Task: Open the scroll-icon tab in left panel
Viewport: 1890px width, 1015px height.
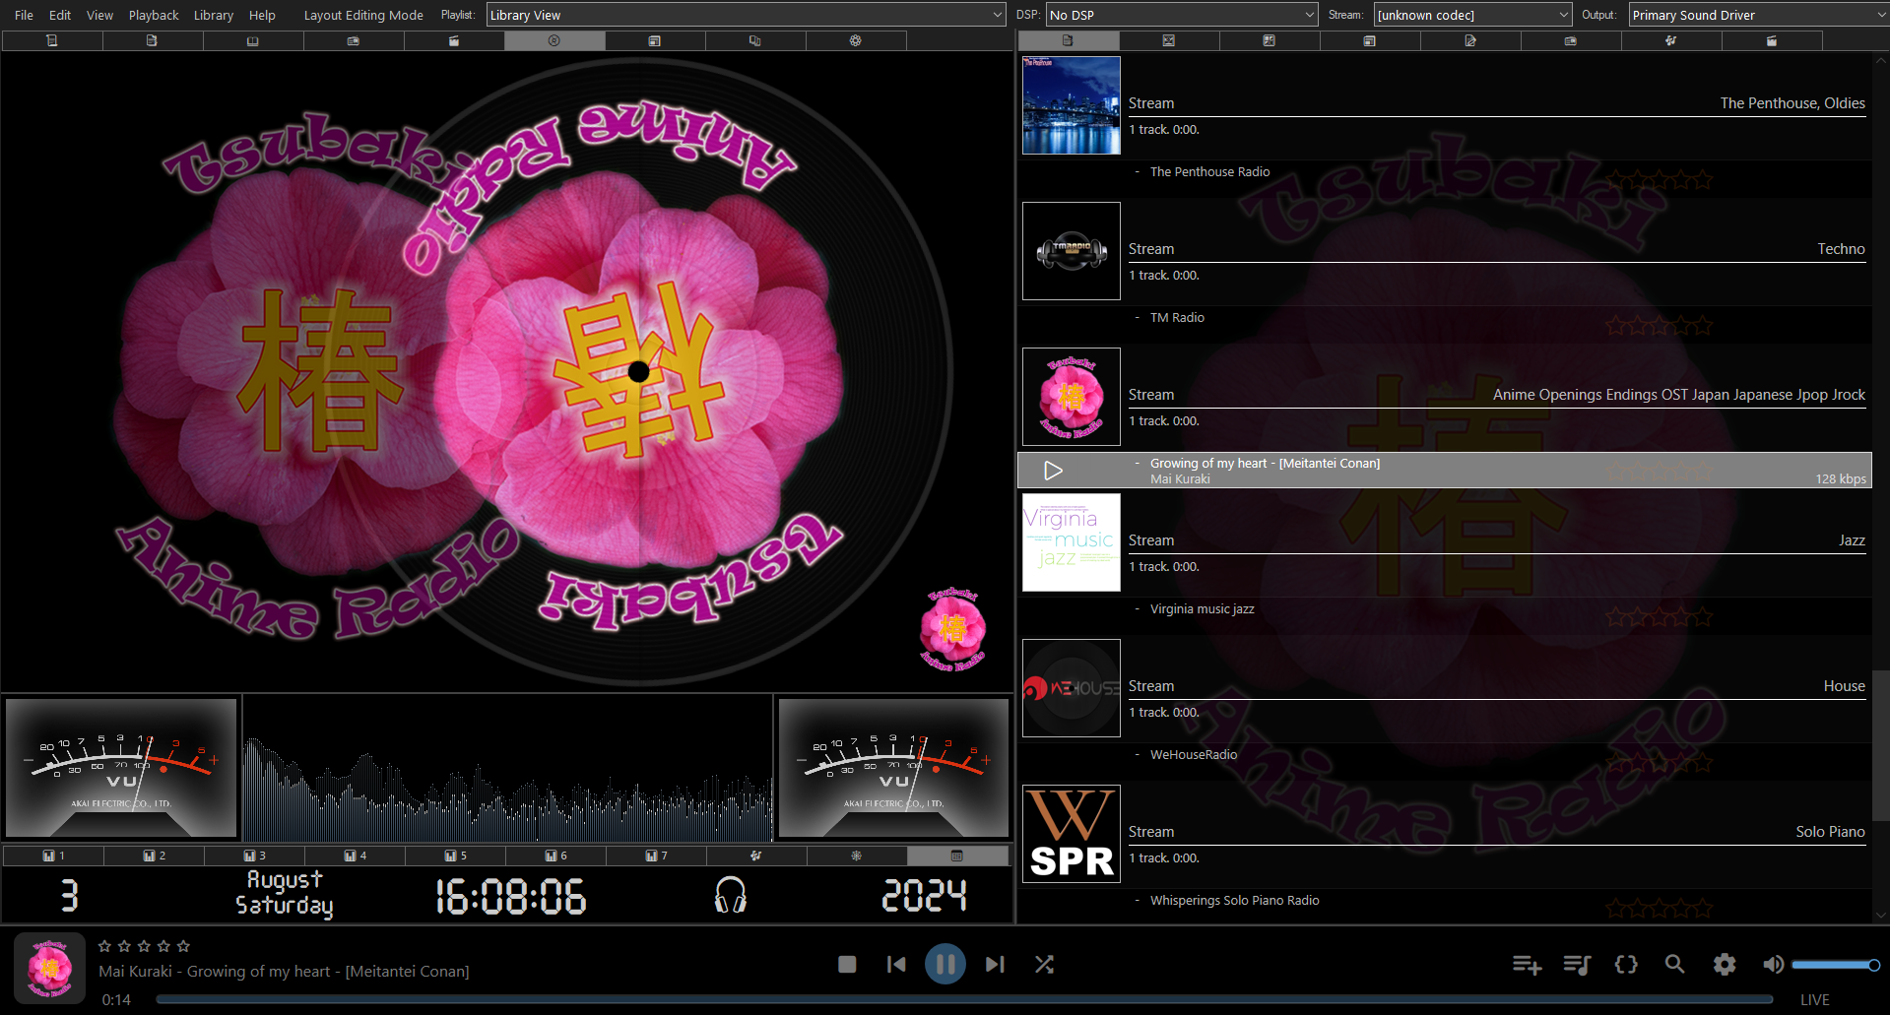Action: point(52,40)
